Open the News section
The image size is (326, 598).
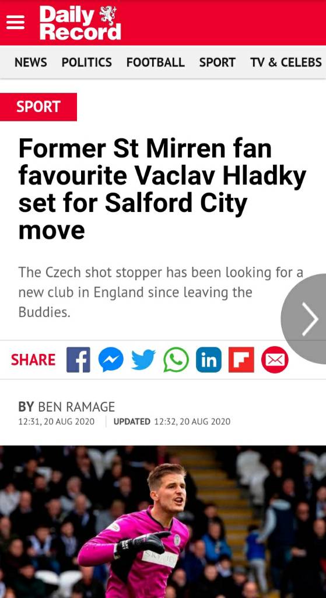tap(31, 62)
